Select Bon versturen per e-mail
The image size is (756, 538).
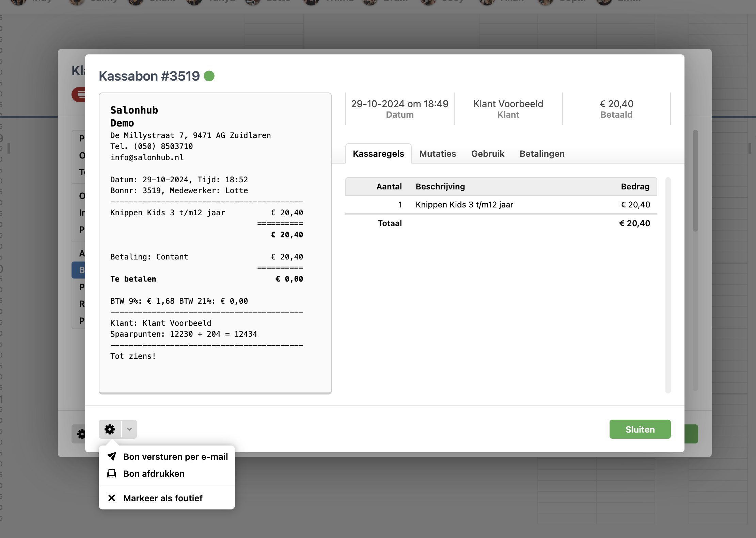(175, 457)
